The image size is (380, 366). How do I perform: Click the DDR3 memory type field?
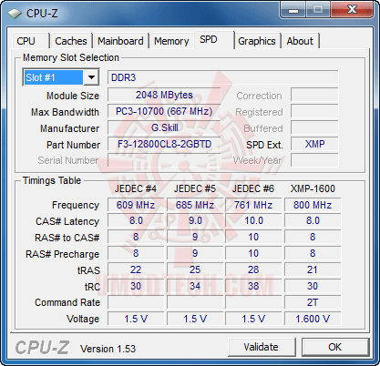222,77
